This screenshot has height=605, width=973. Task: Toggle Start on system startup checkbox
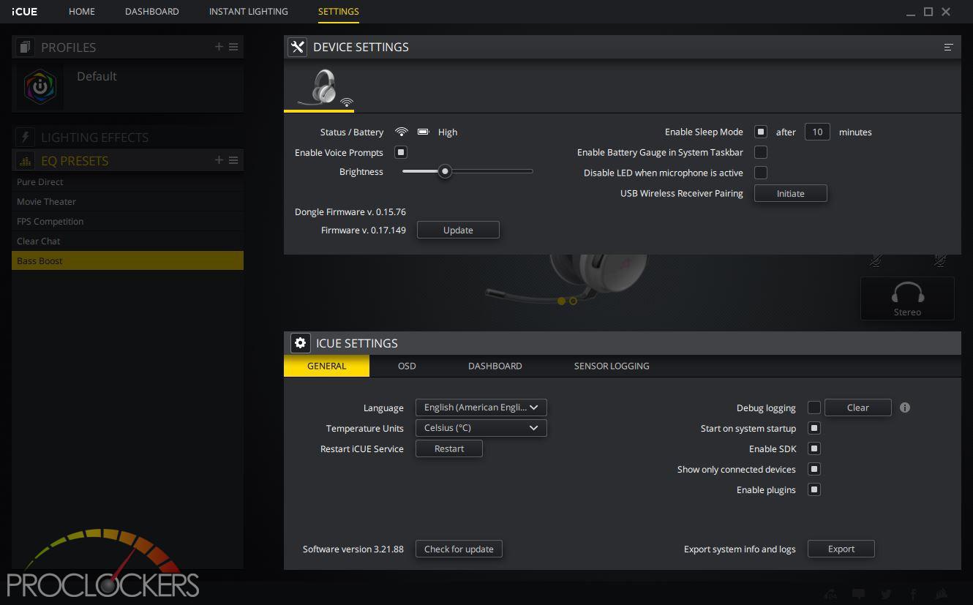tap(814, 428)
